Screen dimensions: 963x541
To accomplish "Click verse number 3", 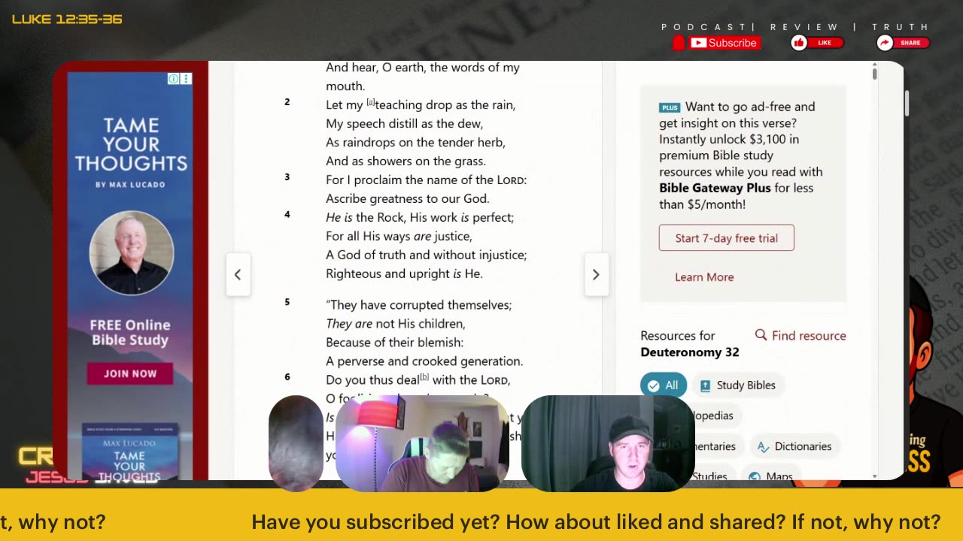I will point(287,177).
